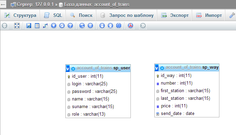Switch designer to fullscreen mode
This screenshot has width=236, height=135.
[17, 26]
